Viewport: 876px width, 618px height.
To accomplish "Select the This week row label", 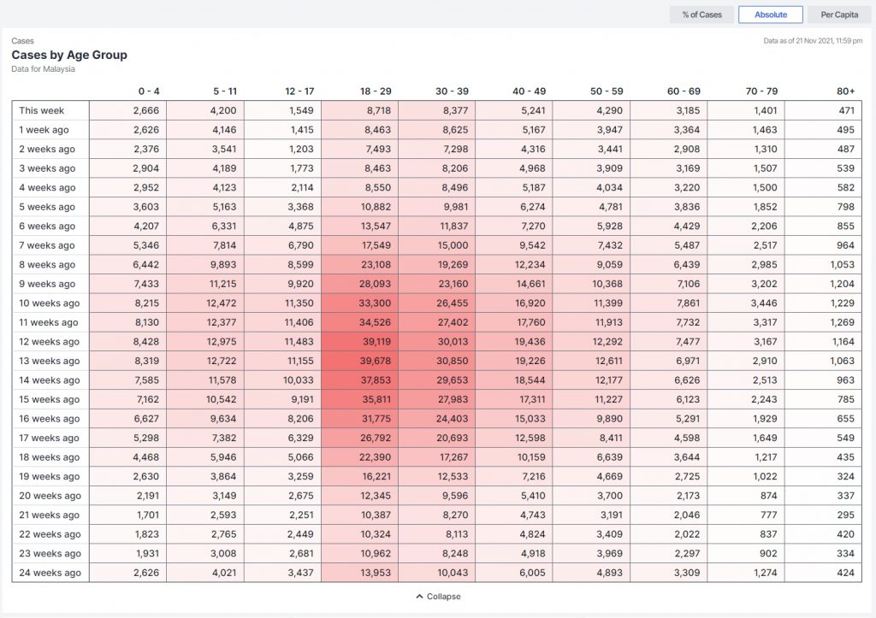I will coord(42,110).
